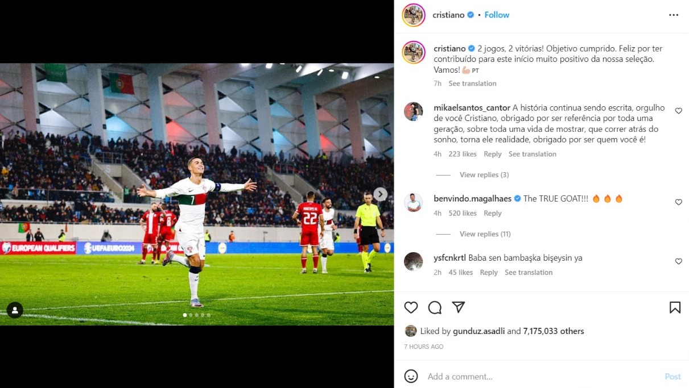Open cristiano profile picture in header
This screenshot has width=689, height=388.
click(414, 15)
